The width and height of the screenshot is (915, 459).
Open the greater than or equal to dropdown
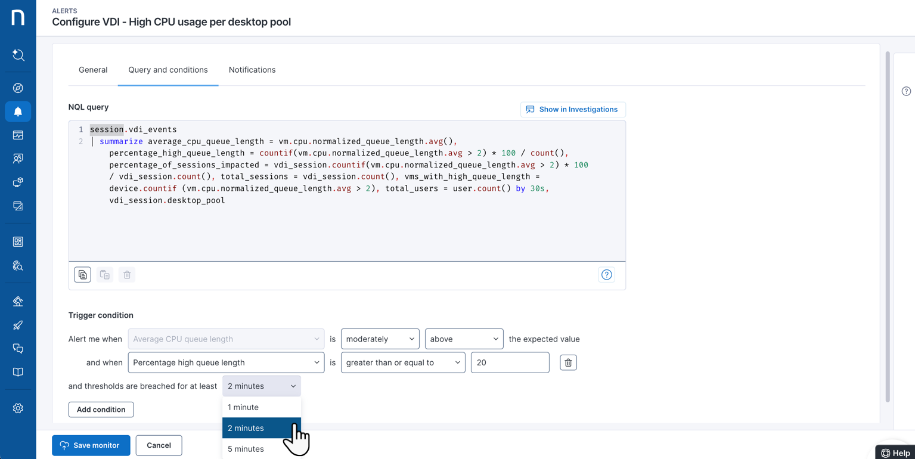[x=403, y=362]
